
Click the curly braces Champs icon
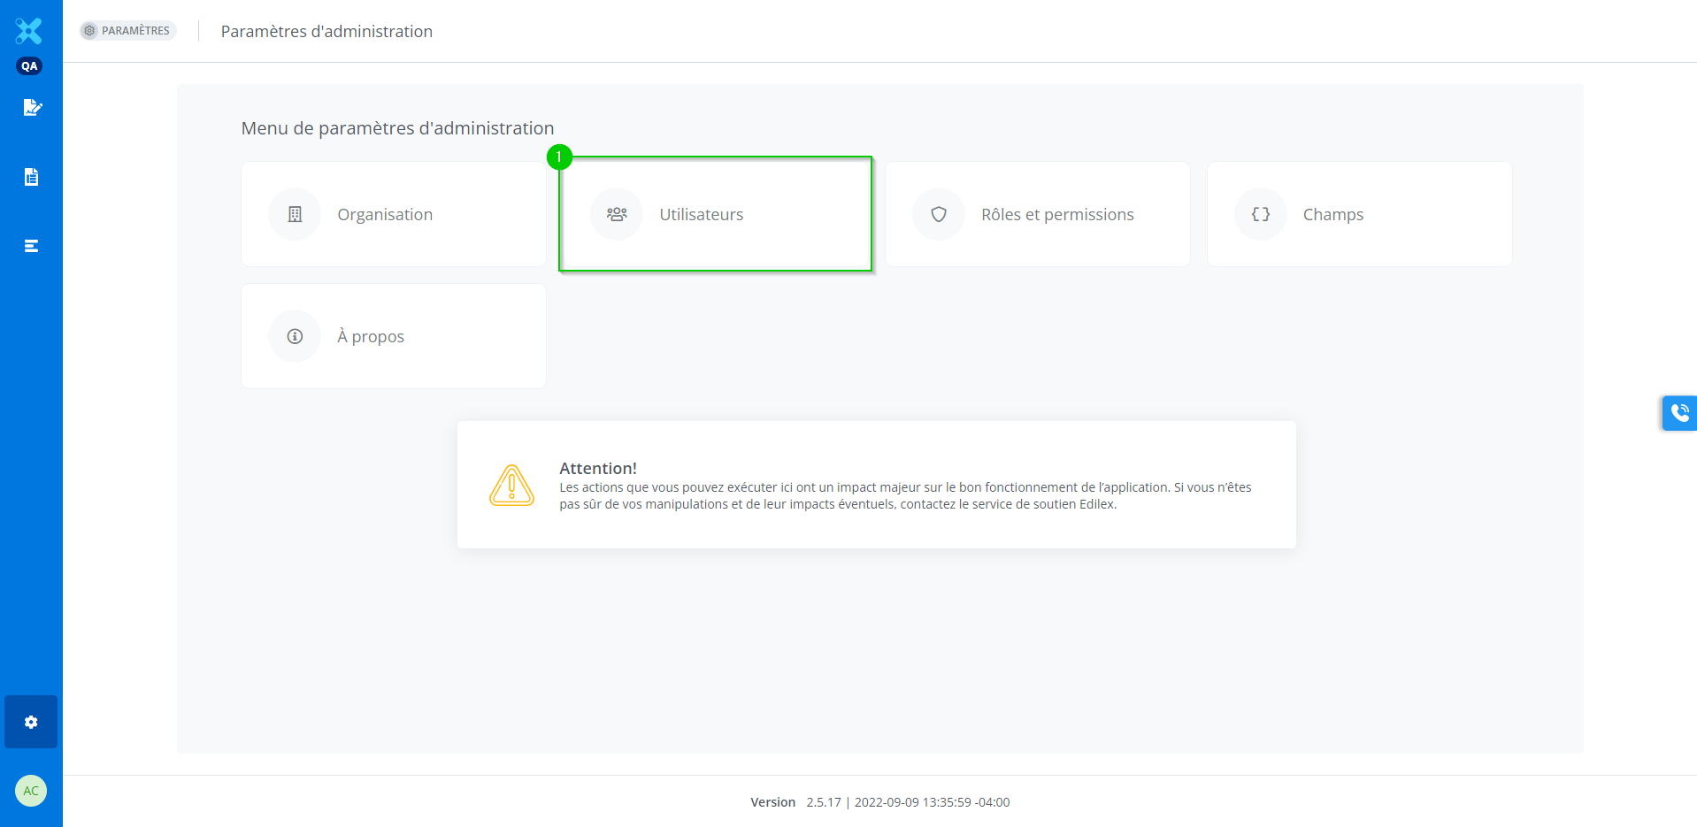pos(1261,214)
